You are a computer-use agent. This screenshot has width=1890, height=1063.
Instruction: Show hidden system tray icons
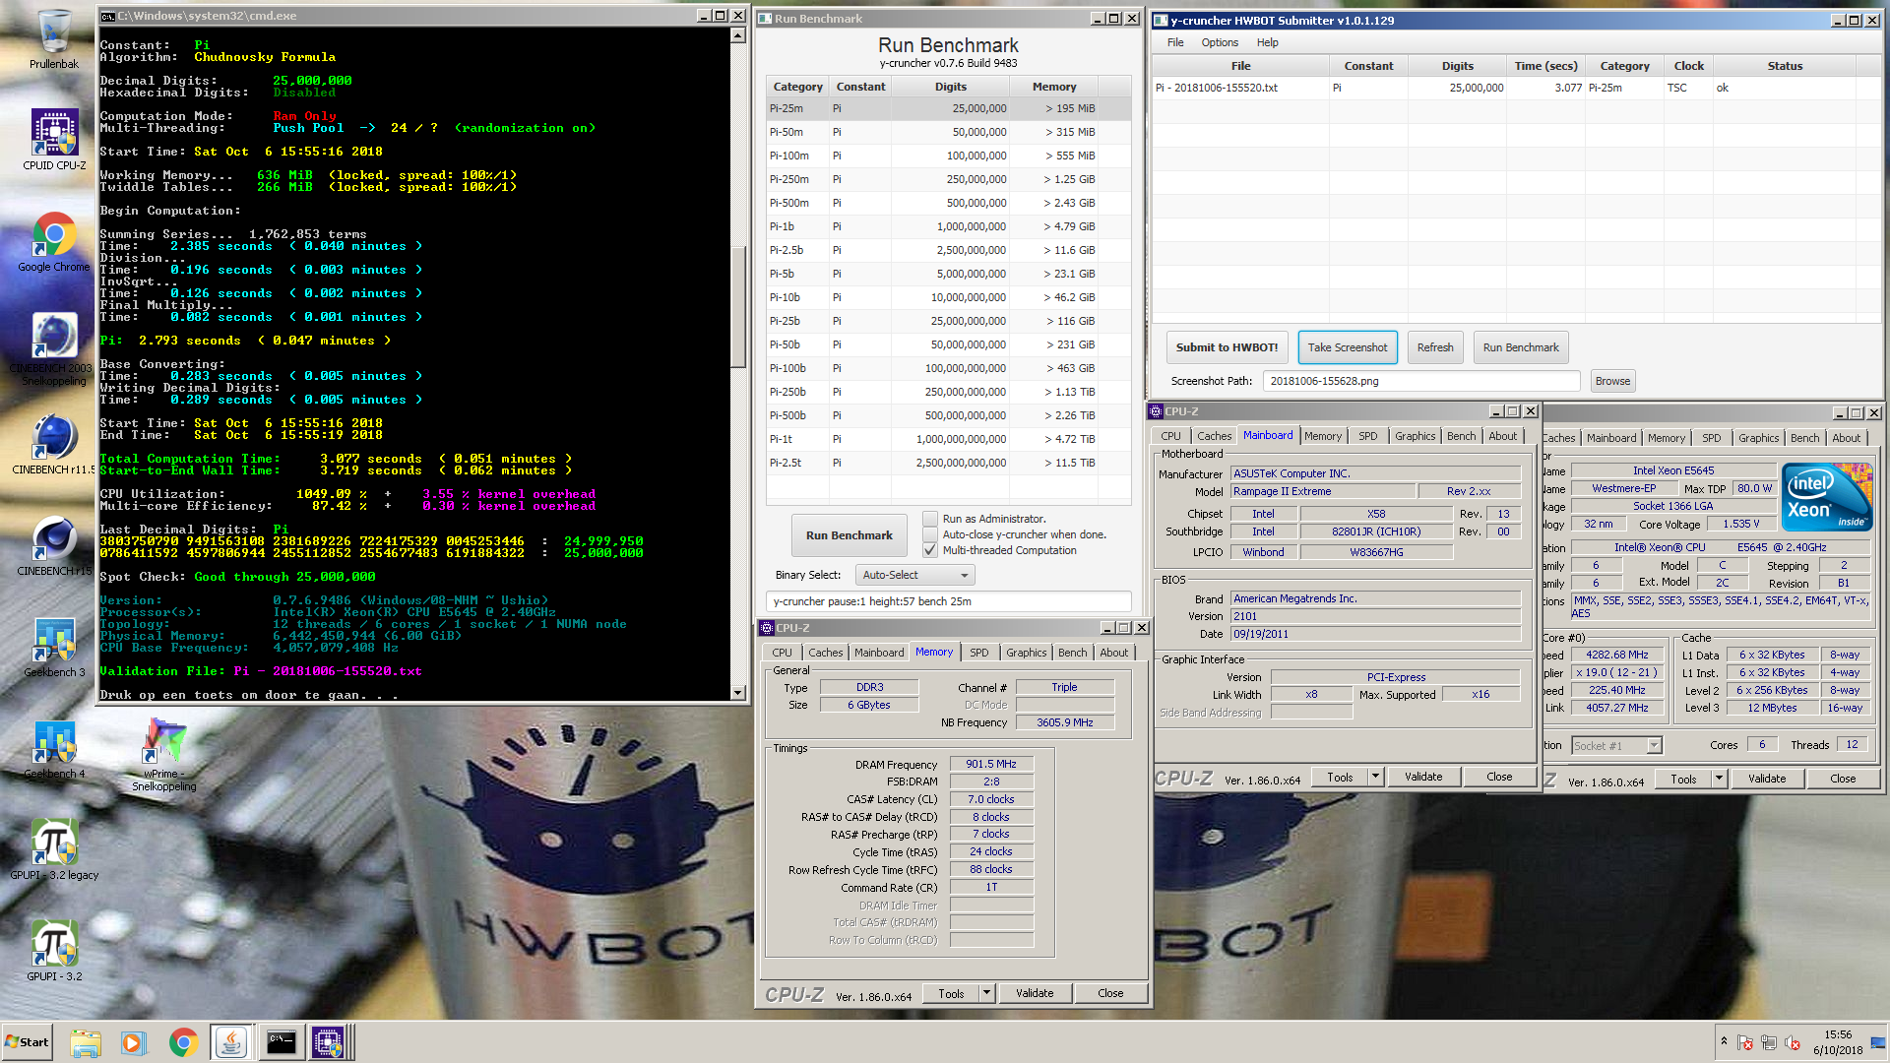pos(1724,1041)
